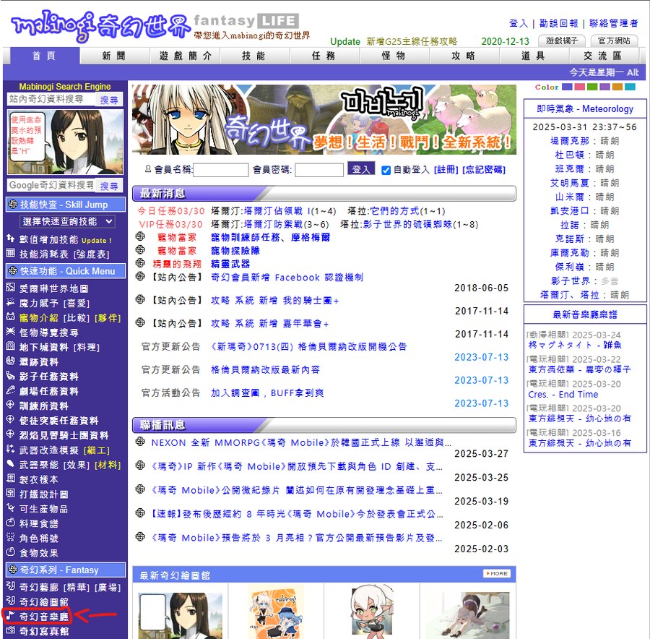The image size is (650, 639).
Task: Click the 註冊 register link
Action: (x=446, y=170)
